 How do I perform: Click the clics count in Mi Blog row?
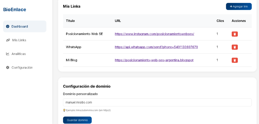(217, 60)
